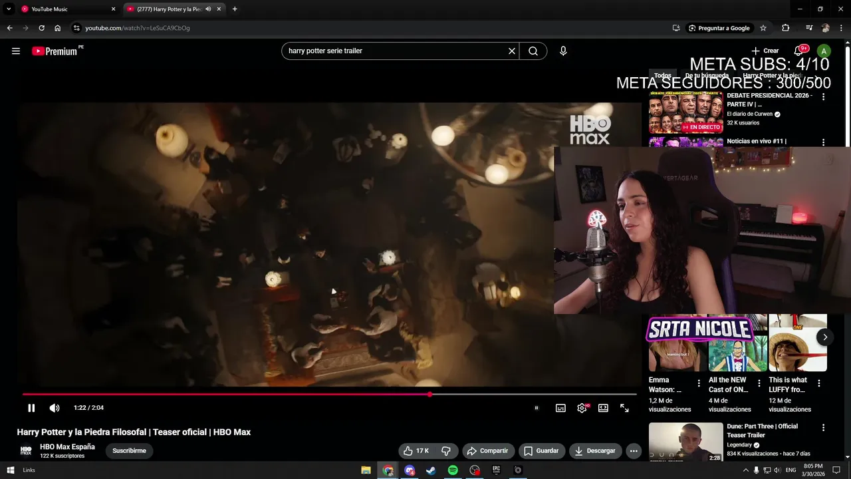Switch to theater mode
Screen dimensions: 851x479
point(603,408)
